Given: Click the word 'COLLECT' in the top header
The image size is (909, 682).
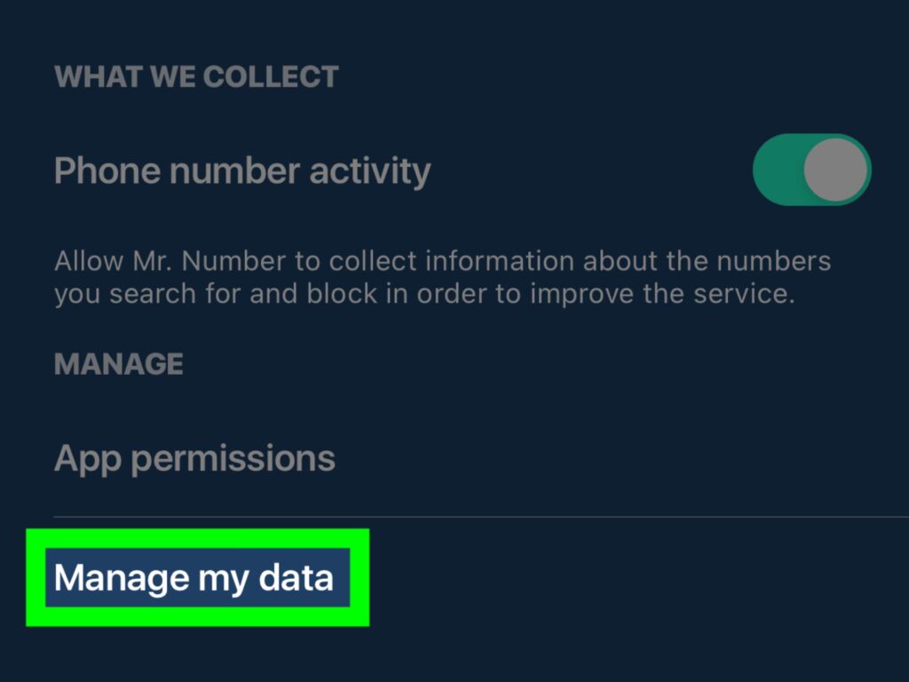Looking at the screenshot, I should (x=270, y=76).
